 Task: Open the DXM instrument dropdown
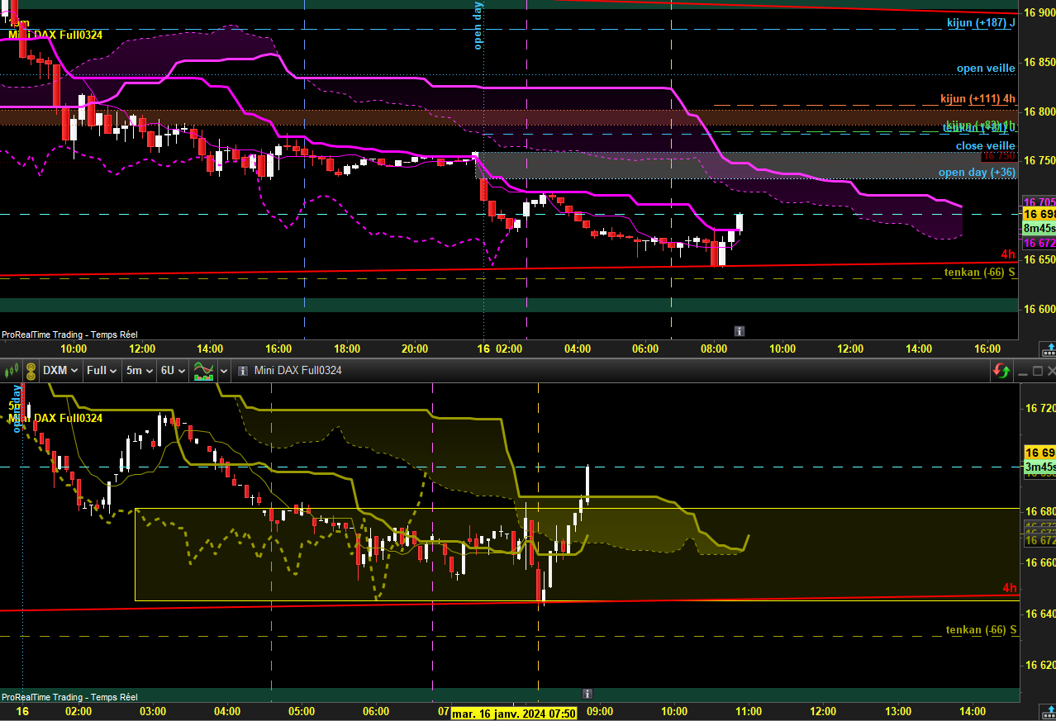(x=60, y=370)
